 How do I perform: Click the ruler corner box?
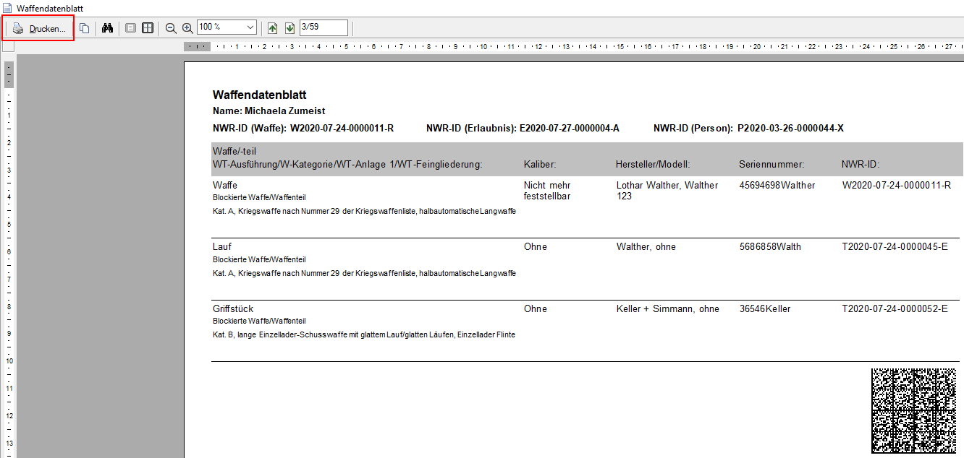click(x=8, y=46)
